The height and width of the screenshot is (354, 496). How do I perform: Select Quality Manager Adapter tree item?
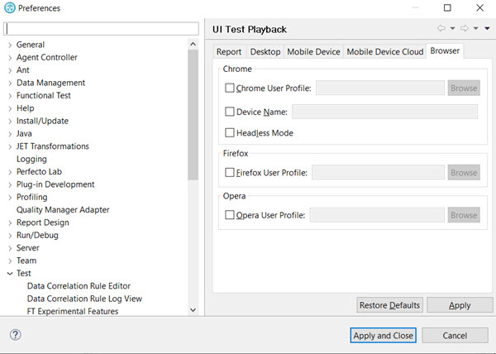point(63,210)
